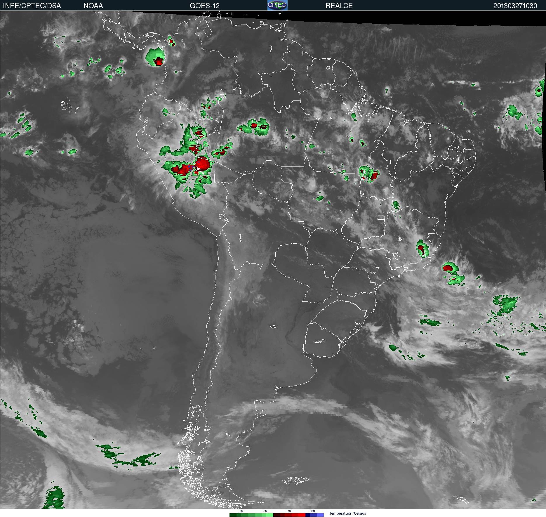Click the REALCE label in the header

click(339, 6)
